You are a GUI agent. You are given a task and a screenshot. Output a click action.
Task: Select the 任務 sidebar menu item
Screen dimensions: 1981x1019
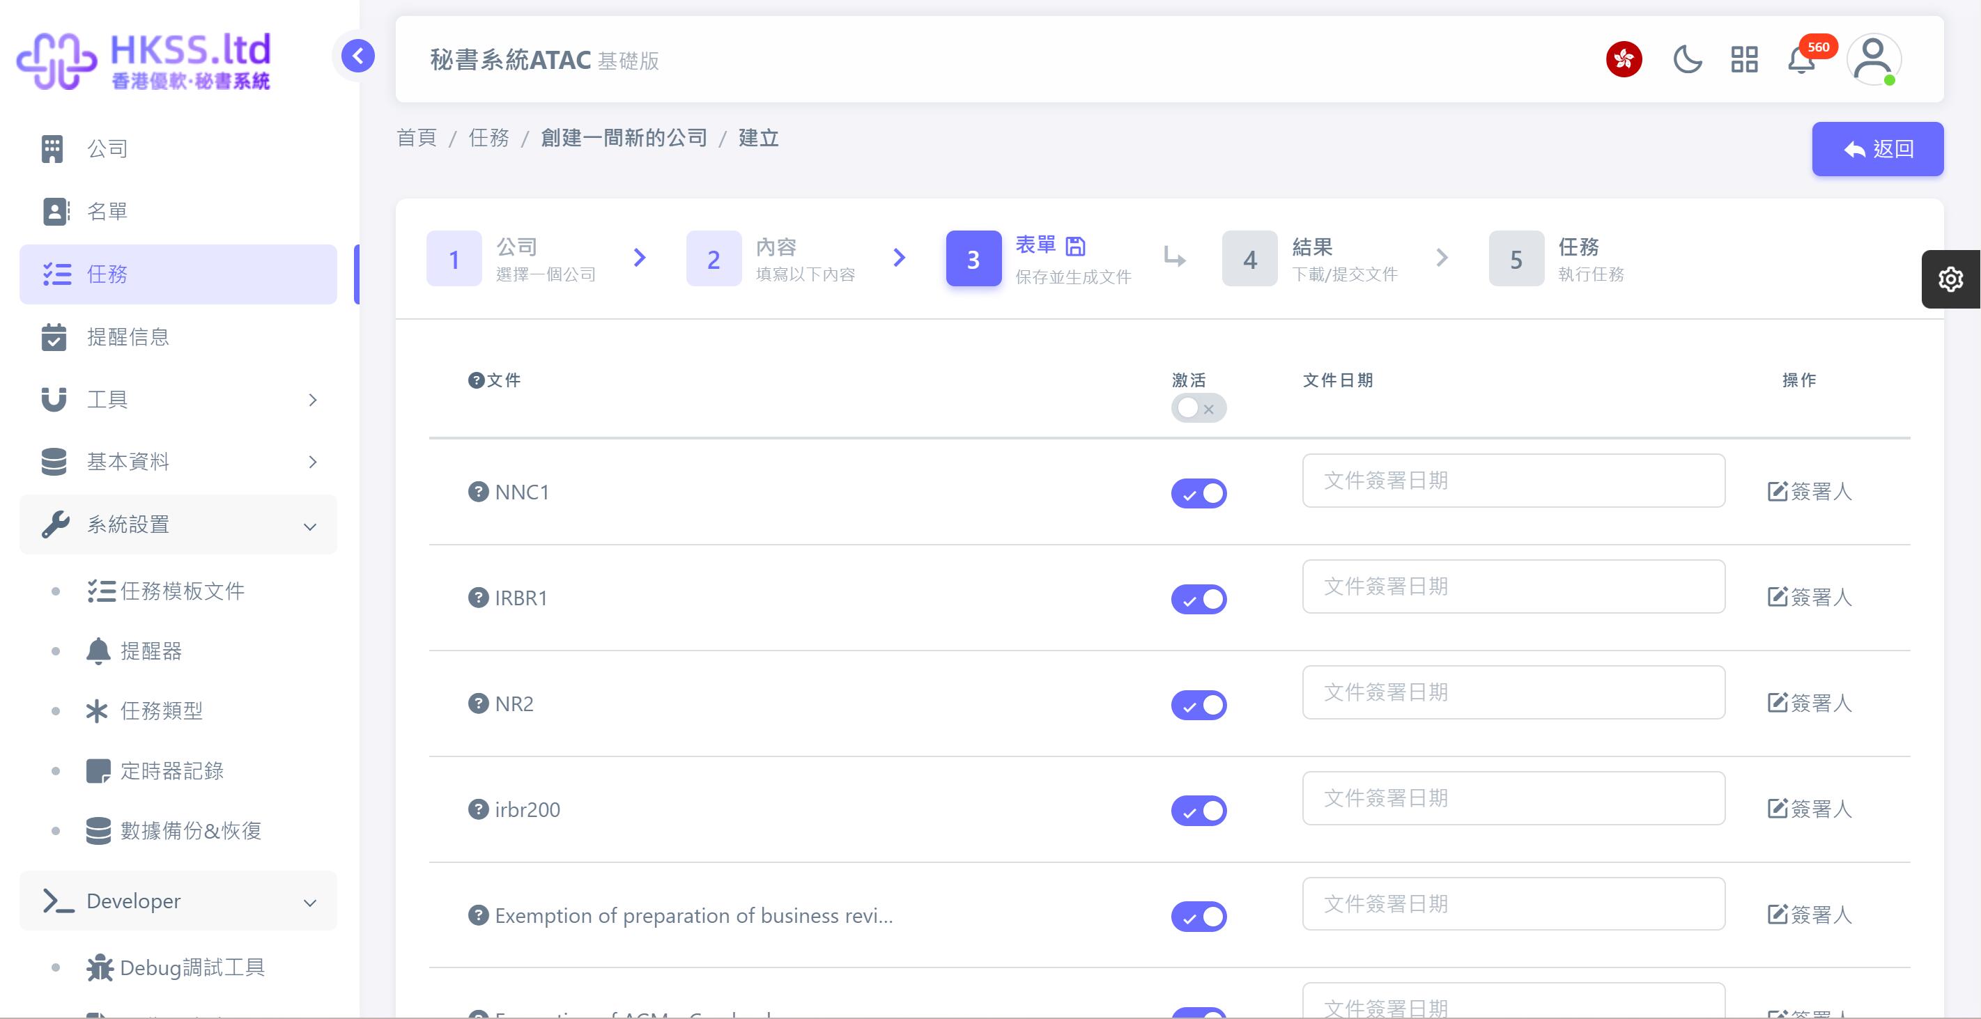click(x=178, y=274)
